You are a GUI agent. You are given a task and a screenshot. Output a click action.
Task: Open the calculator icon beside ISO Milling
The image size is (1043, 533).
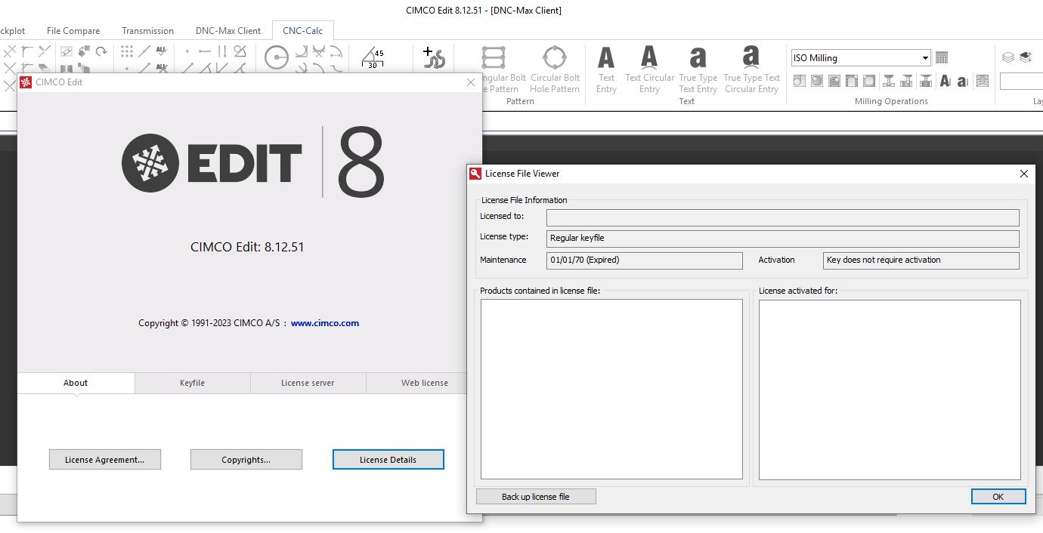(942, 57)
